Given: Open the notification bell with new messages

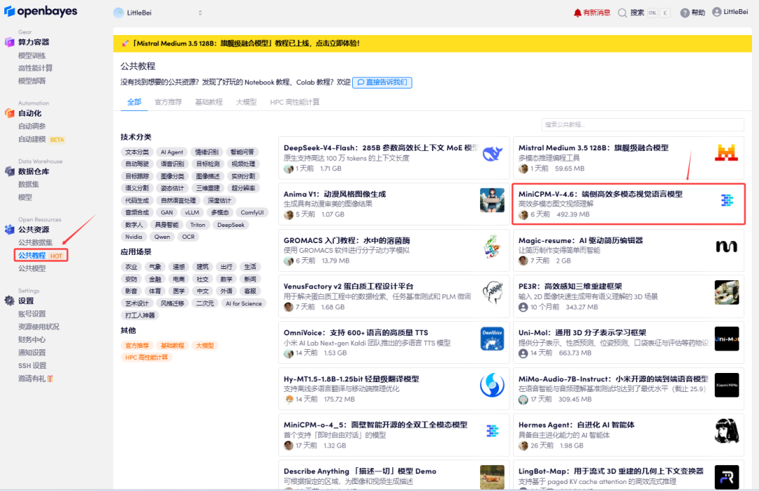Looking at the screenshot, I should 577,13.
